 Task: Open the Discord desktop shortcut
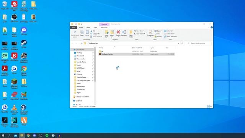pos(24,31)
